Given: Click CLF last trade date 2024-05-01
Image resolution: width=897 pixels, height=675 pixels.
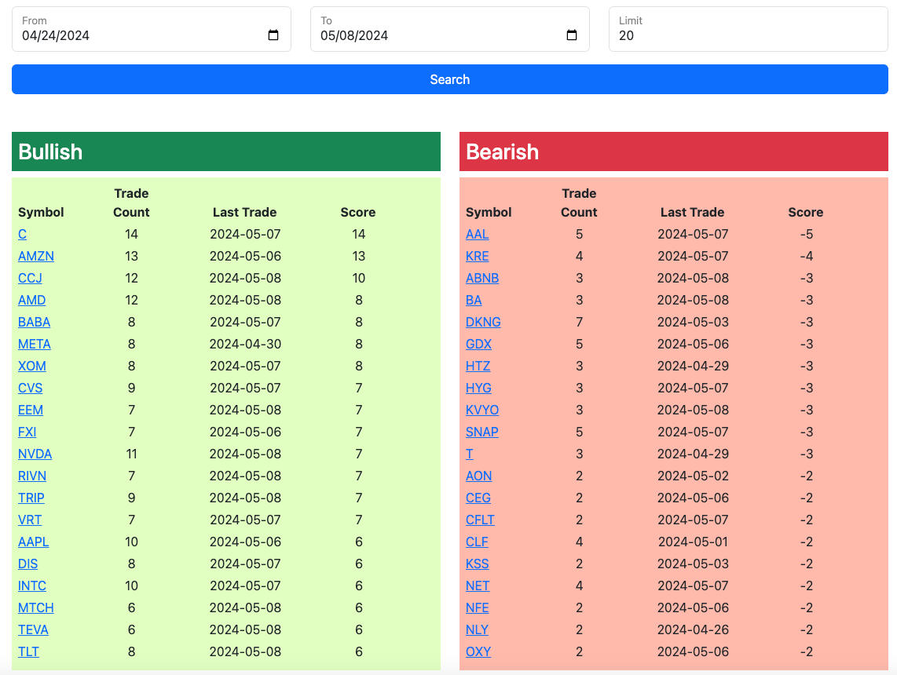Looking at the screenshot, I should [x=693, y=542].
